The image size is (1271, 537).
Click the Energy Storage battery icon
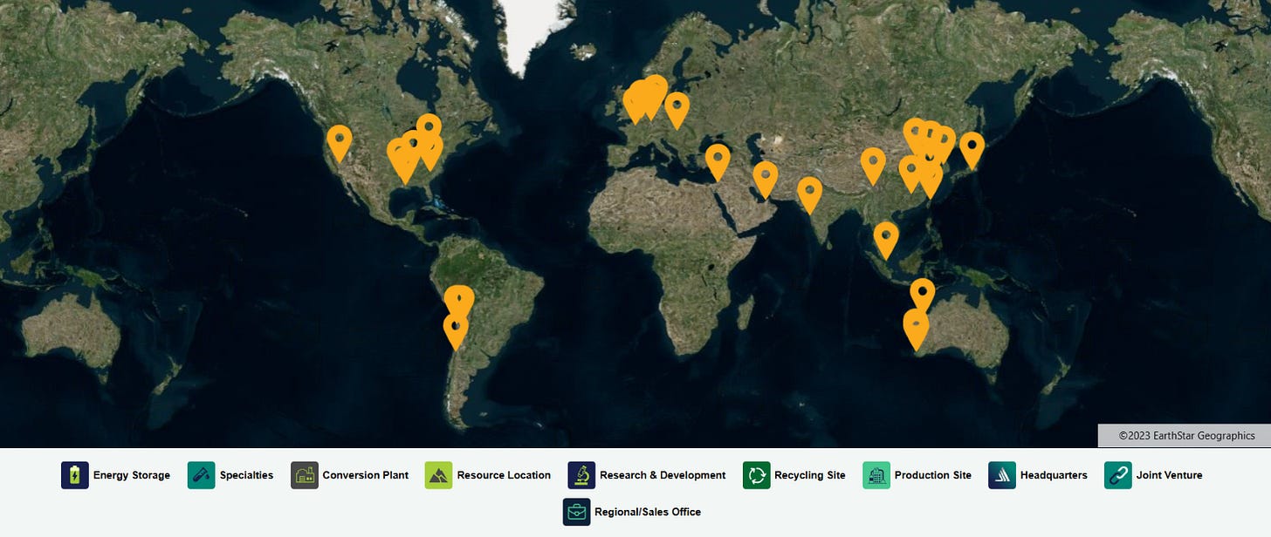(75, 475)
